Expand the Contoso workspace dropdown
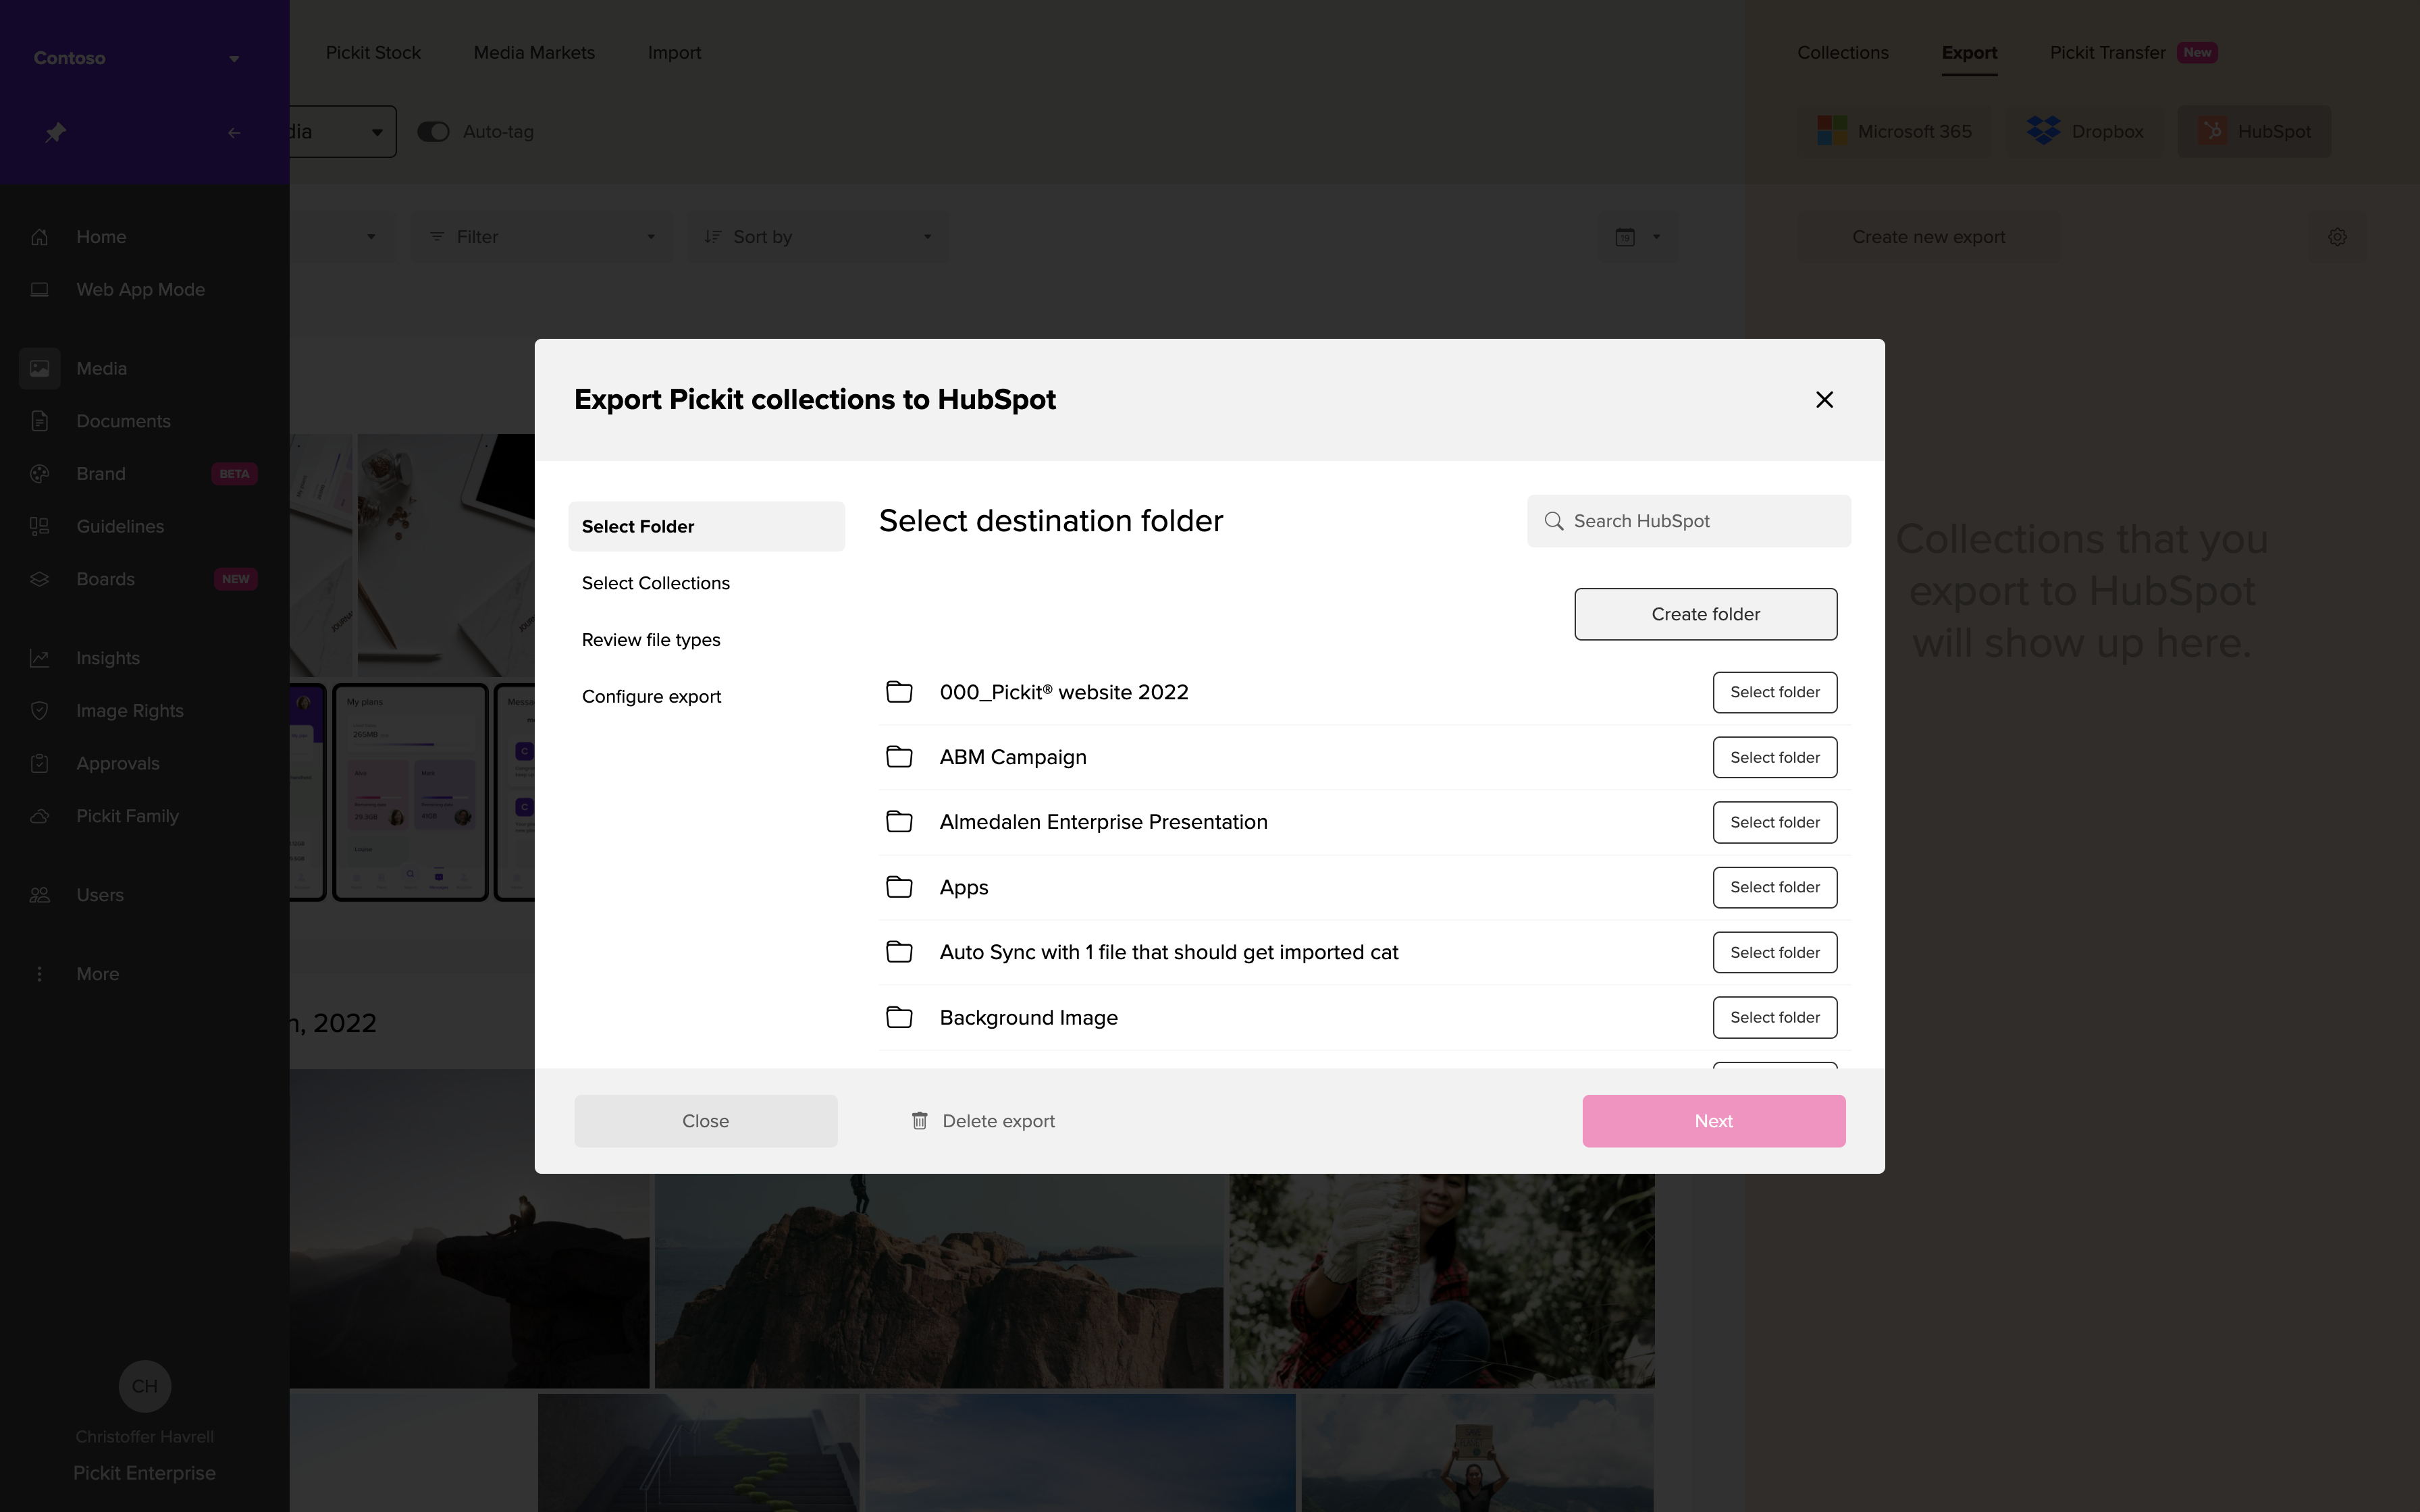Image resolution: width=2420 pixels, height=1512 pixels. (233, 58)
